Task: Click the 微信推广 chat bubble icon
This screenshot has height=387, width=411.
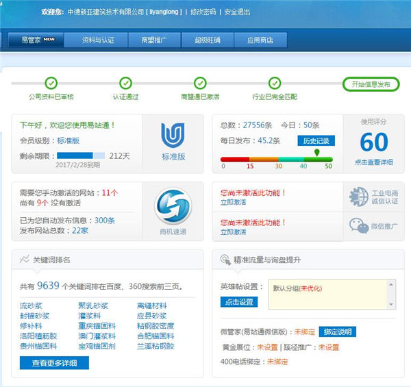Action: coord(359,226)
